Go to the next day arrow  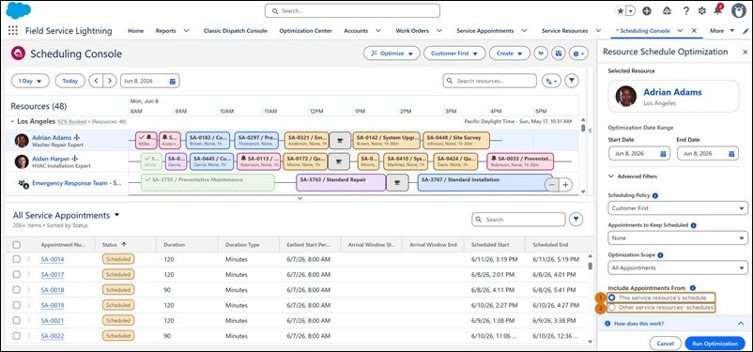tap(110, 81)
